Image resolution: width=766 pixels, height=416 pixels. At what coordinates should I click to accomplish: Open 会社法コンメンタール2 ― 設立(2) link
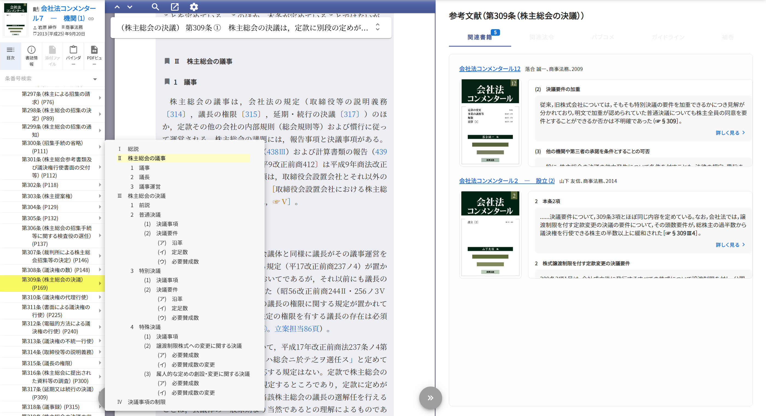pyautogui.click(x=507, y=181)
